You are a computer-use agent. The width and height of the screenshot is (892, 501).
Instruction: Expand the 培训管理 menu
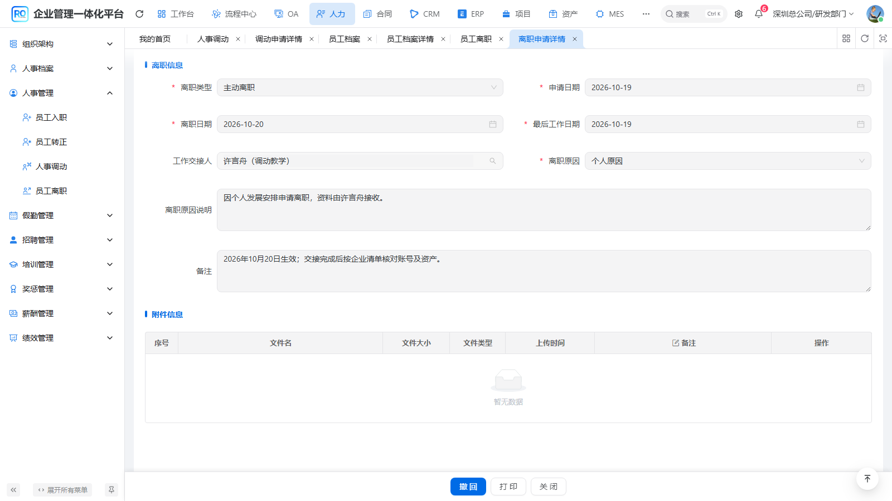[x=62, y=264]
